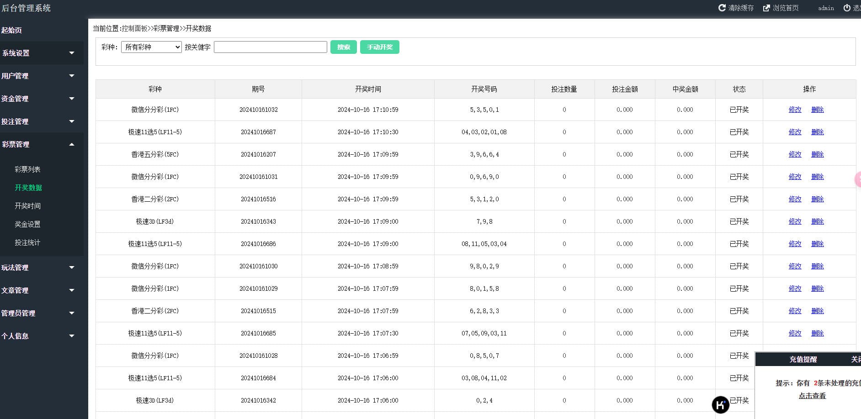Click the clear cache refresh icon
Image resolution: width=861 pixels, height=419 pixels.
click(722, 8)
